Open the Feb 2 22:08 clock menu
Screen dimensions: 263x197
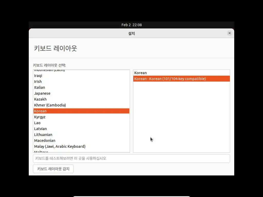click(x=131, y=25)
